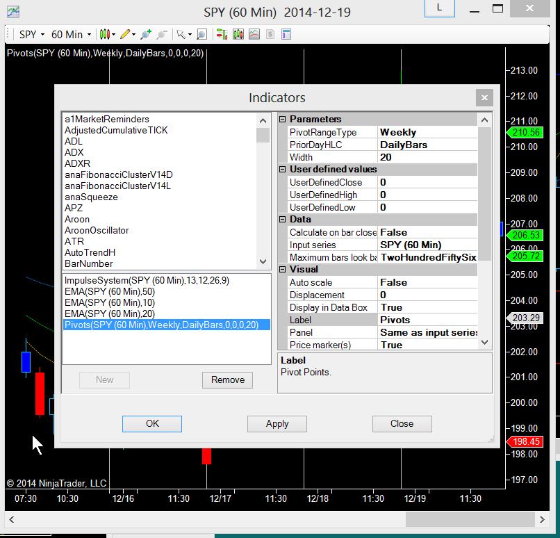
Task: Open Maximum bars look back TwoHundredFiftySix value
Action: click(x=427, y=257)
